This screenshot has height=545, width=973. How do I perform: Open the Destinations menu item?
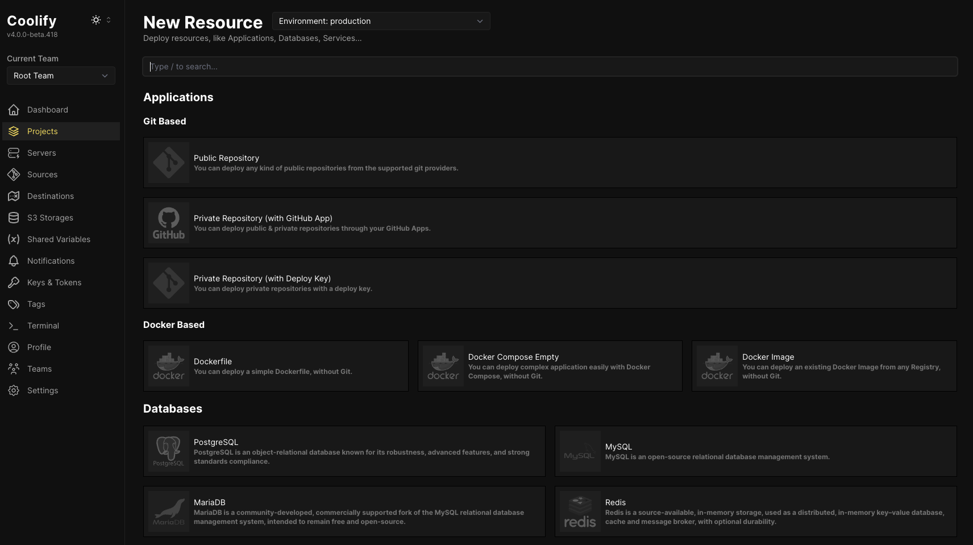point(61,196)
